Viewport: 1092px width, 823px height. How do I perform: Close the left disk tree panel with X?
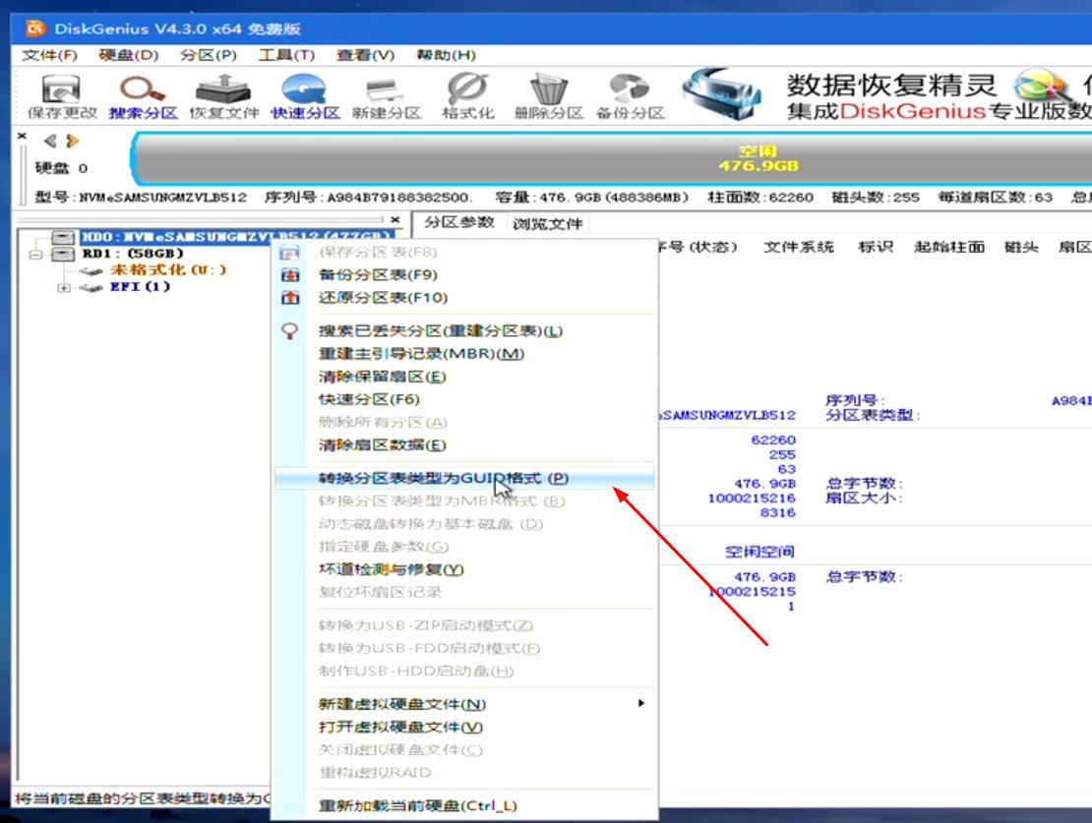(x=395, y=219)
